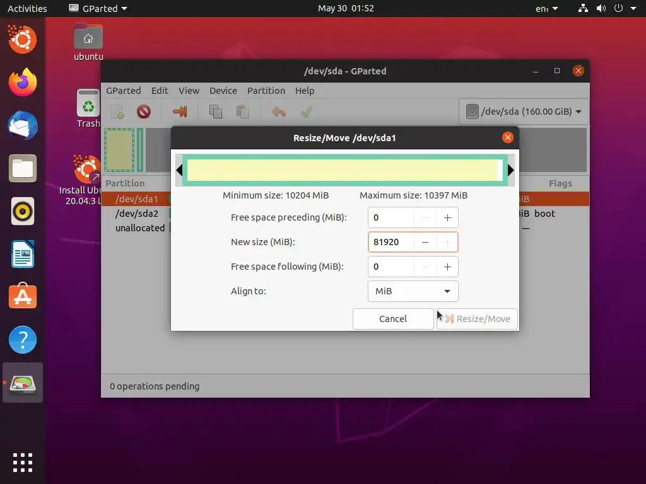Open the Edit menu

tap(160, 91)
